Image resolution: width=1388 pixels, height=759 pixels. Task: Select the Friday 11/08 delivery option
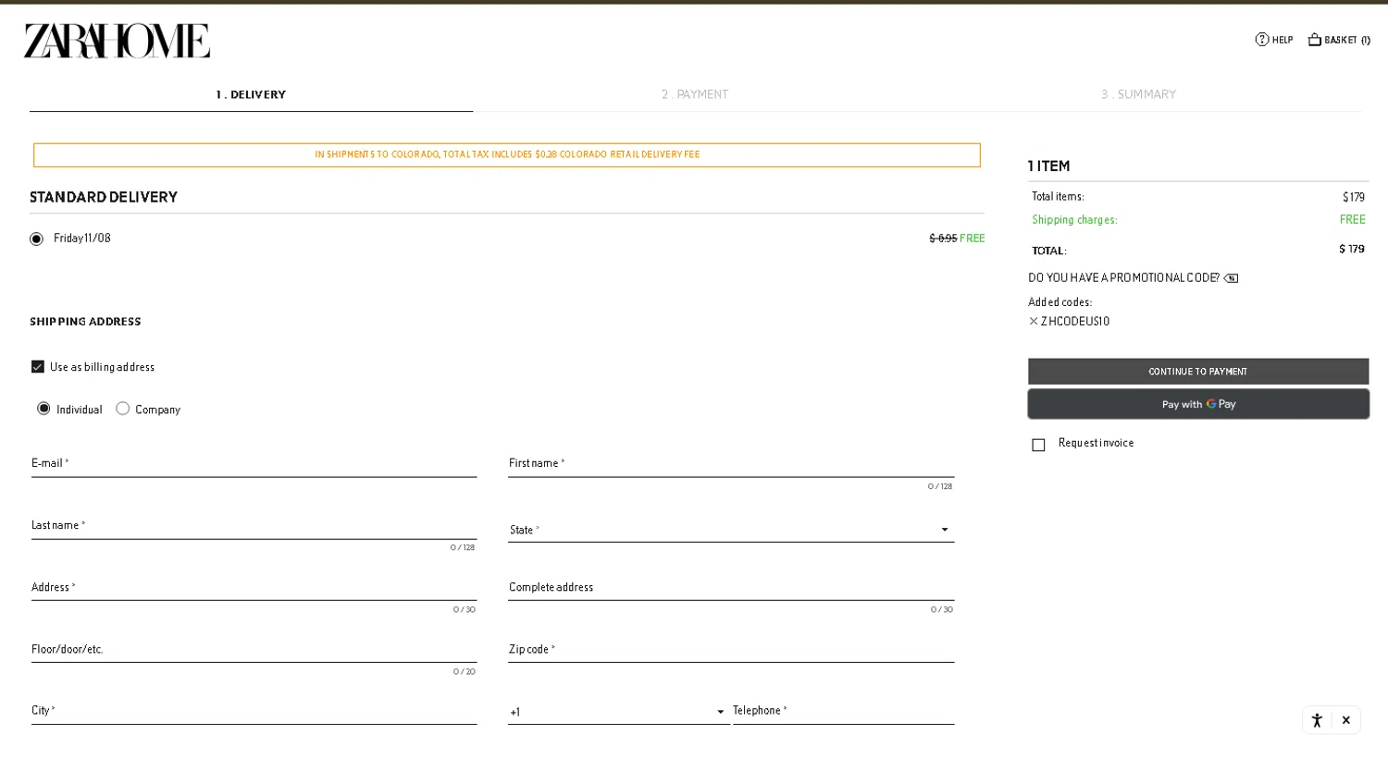(37, 239)
